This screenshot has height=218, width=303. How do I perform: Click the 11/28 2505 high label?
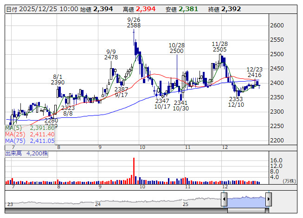220,47
